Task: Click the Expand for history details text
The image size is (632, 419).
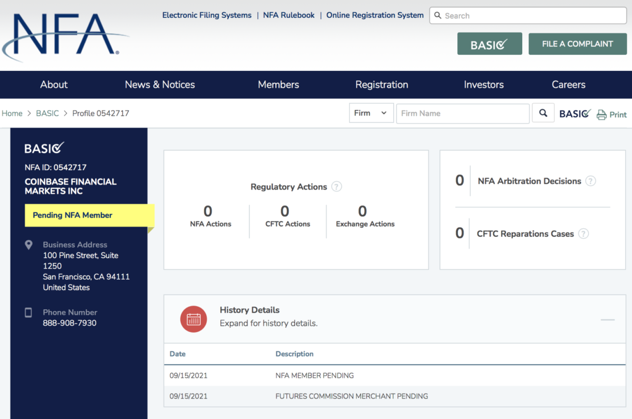Action: click(x=268, y=323)
